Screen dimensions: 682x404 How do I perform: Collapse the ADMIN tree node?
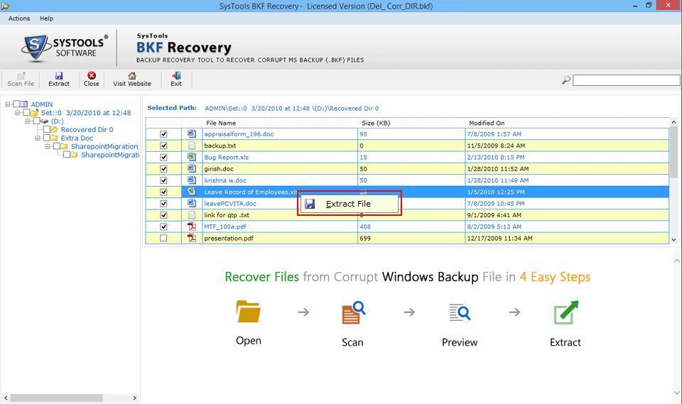(7, 104)
